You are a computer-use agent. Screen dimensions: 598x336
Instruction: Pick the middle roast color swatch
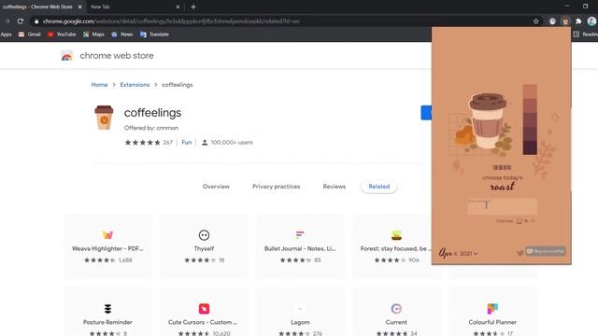tap(530, 119)
